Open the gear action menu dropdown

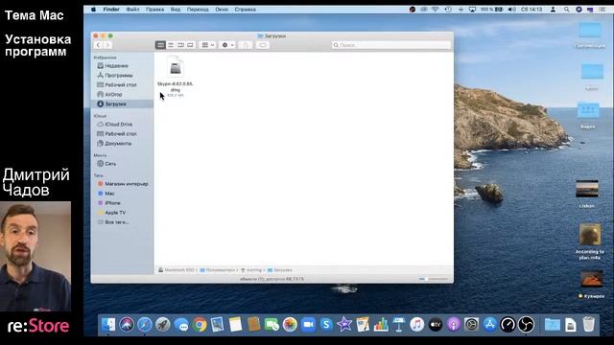(x=227, y=45)
